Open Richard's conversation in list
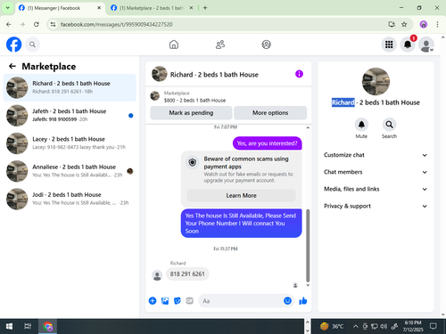Image resolution: width=446 pixels, height=334 pixels. click(x=70, y=87)
